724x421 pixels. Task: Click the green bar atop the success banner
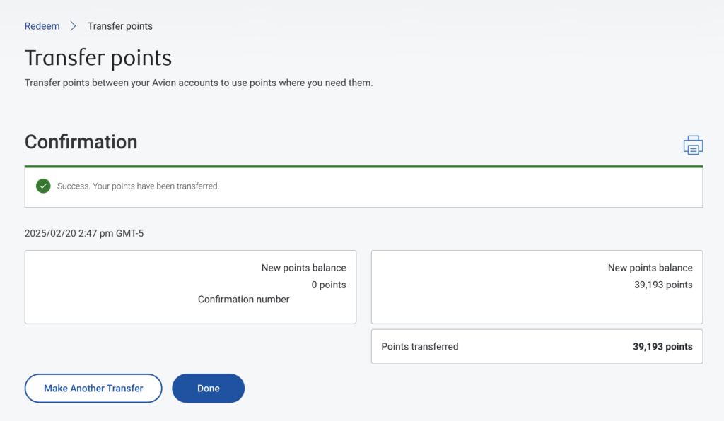click(363, 167)
